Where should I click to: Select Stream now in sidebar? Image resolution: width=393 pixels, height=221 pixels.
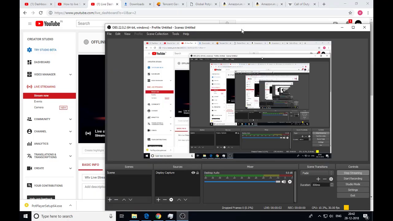click(x=49, y=96)
